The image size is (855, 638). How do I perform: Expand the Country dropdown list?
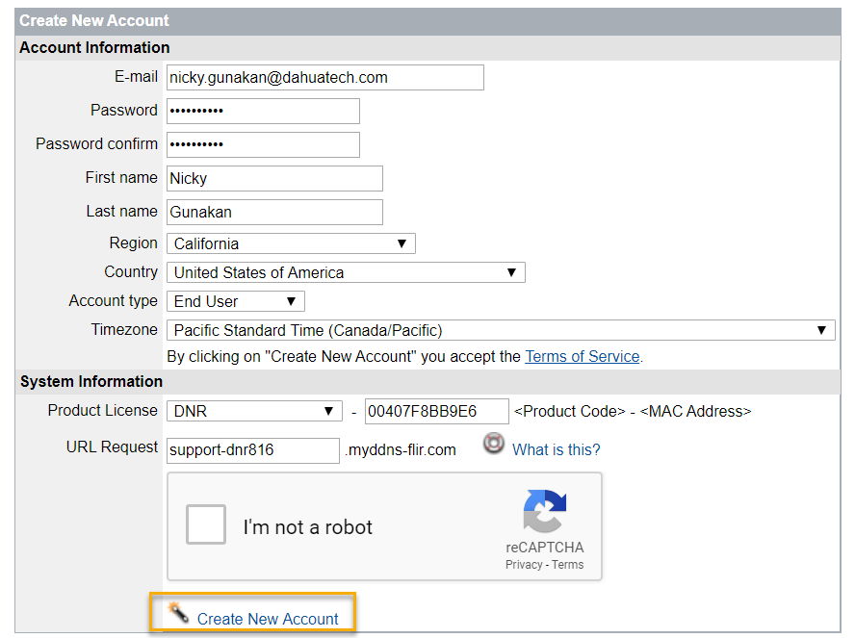(x=346, y=272)
